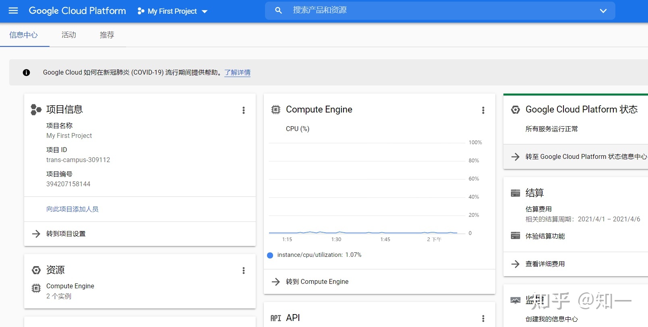Expand the My First Project selector

point(172,11)
